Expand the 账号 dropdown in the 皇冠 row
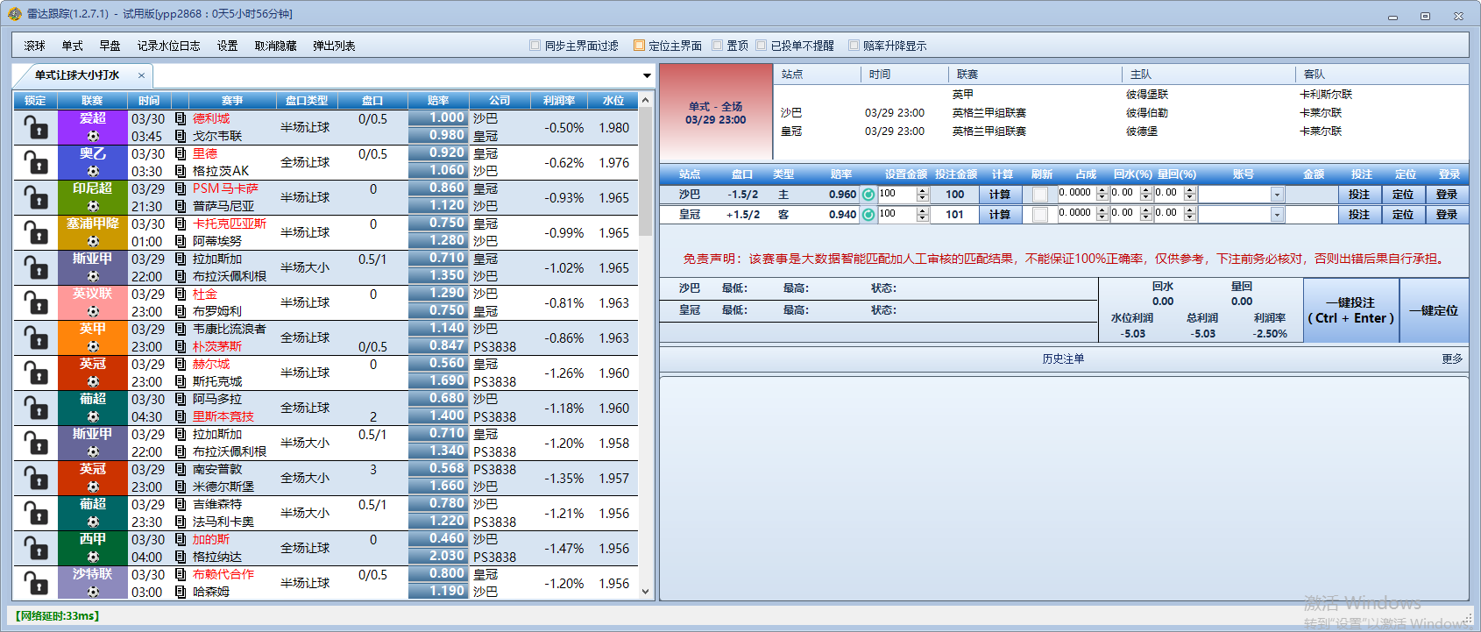Screen dimensions: 1481x632 (x=1277, y=215)
